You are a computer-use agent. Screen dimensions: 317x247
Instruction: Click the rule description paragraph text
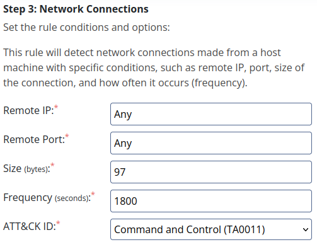pos(154,67)
